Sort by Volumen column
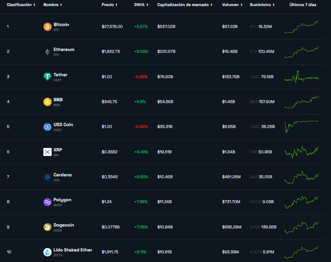 (x=232, y=5)
